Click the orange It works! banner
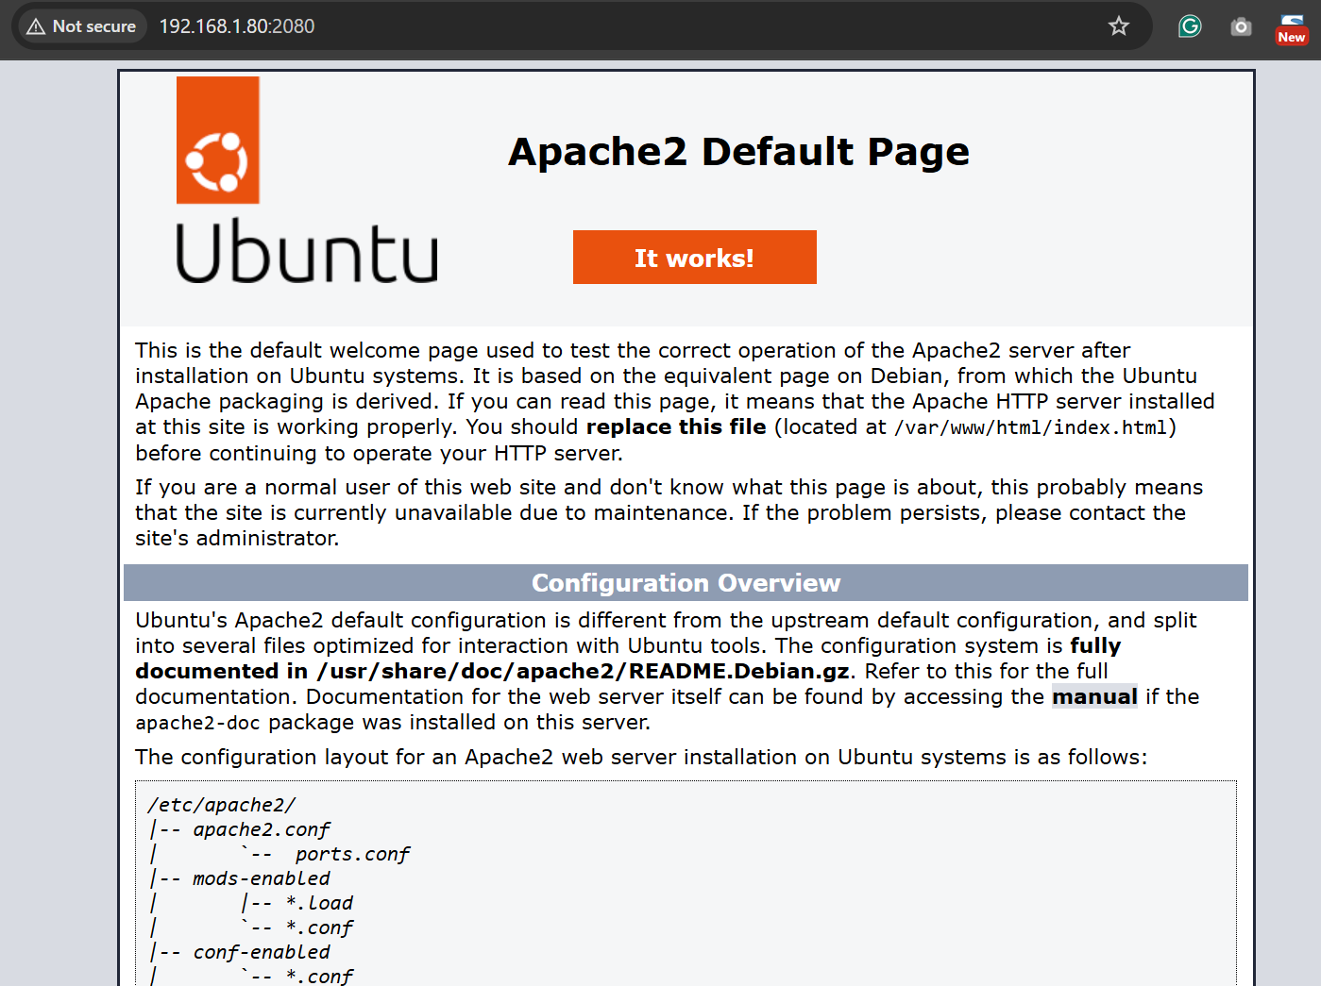Screen dimensions: 1321x986 click(x=695, y=258)
